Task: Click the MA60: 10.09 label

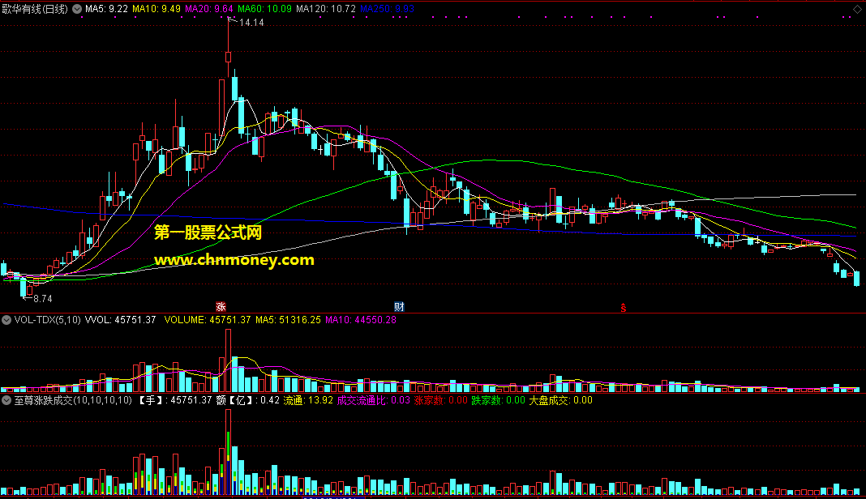Action: click(264, 9)
